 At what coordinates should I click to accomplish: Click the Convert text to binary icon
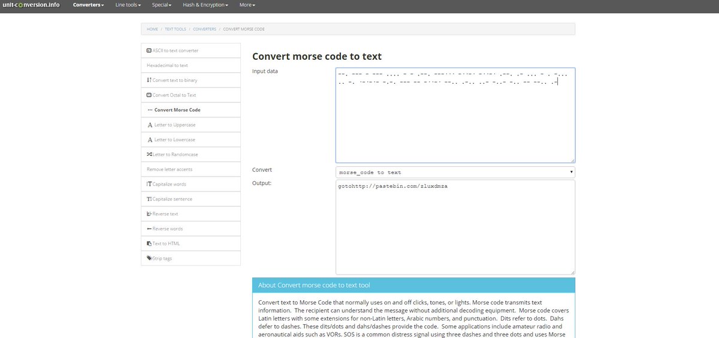pos(149,80)
